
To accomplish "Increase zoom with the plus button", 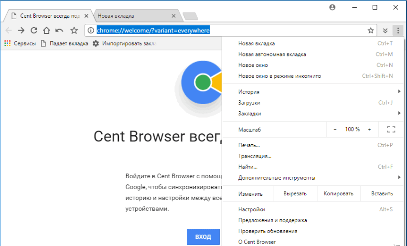I will pyautogui.click(x=369, y=129).
